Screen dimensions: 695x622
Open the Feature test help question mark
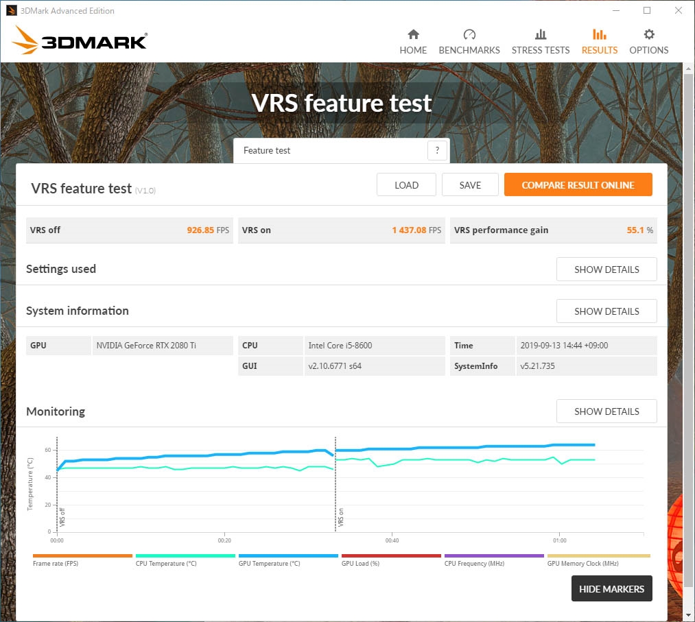point(437,150)
